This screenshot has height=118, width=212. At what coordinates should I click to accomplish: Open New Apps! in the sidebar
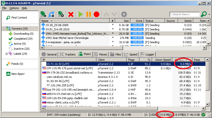pos(18,74)
